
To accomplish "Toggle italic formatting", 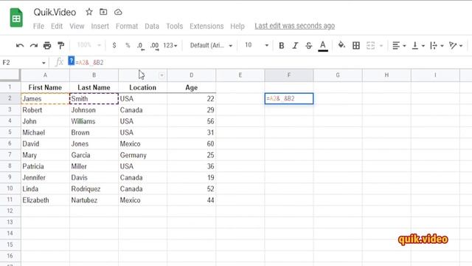I will (295, 46).
